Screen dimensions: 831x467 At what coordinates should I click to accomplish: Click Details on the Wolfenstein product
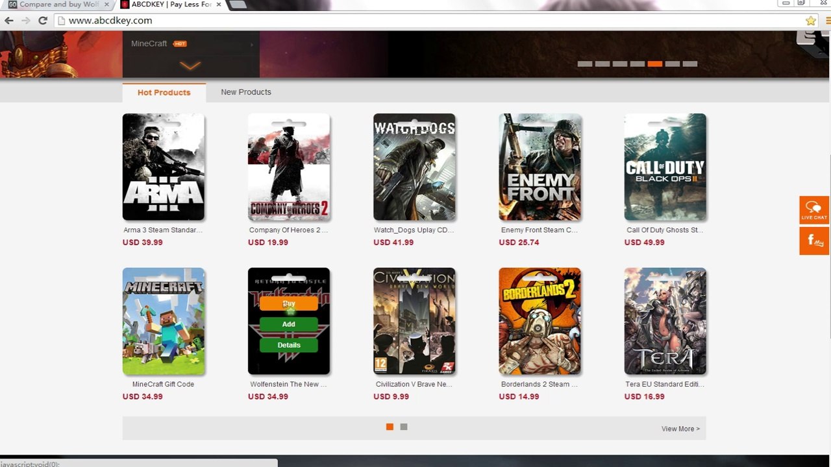[x=289, y=345]
